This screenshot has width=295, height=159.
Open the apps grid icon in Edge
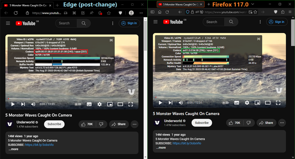(74, 13)
